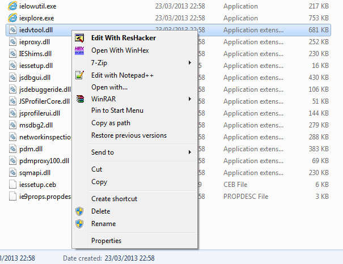Viewport: 343px width, 264px height.
Task: Choose Copy as path
Action: (x=135, y=123)
